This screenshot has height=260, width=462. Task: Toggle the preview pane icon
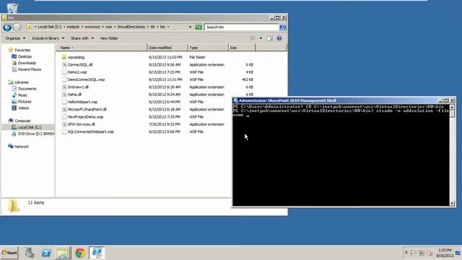click(270, 38)
